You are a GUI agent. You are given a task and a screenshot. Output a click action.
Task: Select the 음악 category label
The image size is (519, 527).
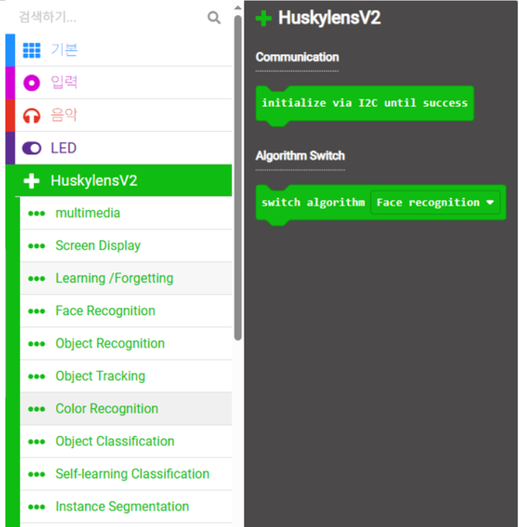[64, 115]
